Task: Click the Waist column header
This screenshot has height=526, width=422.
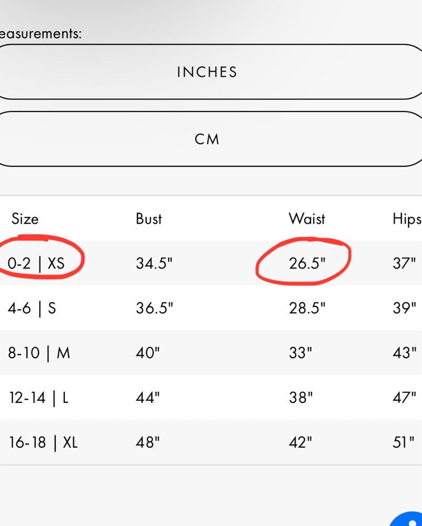Action: click(307, 219)
